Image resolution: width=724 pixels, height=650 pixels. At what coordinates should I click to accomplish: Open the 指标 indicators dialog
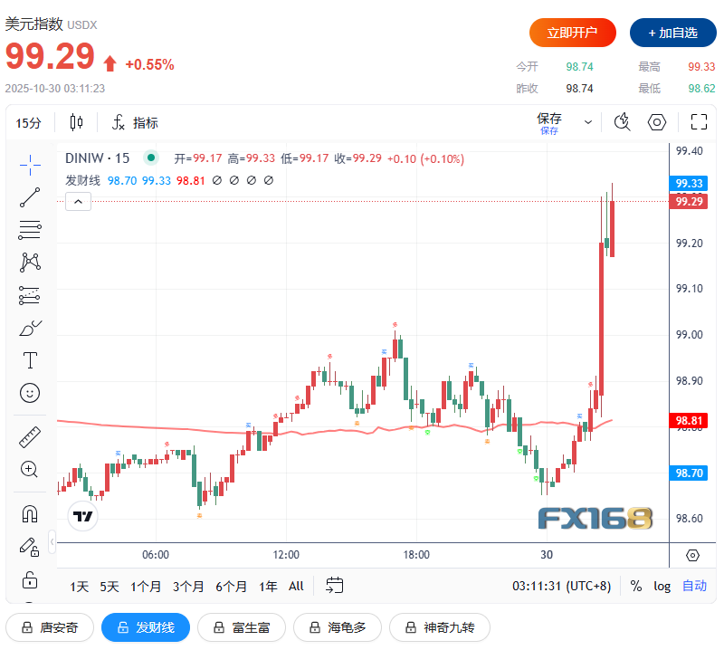[x=135, y=122]
